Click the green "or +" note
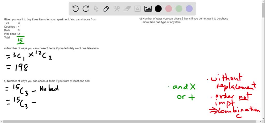 pyautogui.click(x=186, y=97)
